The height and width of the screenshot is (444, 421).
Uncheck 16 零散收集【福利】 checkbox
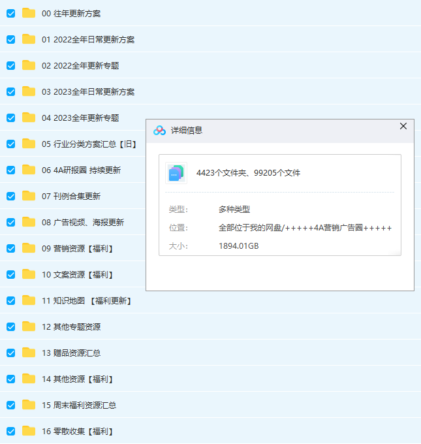coord(10,431)
